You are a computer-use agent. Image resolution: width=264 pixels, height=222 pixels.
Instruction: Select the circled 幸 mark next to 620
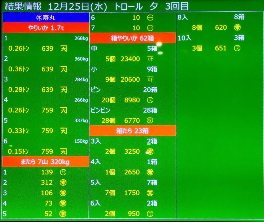[237, 27]
